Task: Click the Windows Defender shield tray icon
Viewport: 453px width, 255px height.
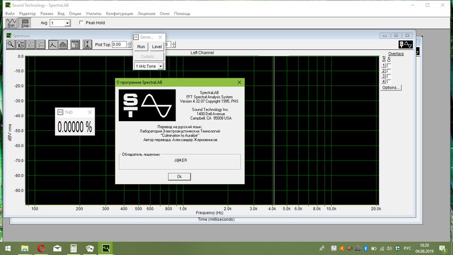Action: [398, 248]
